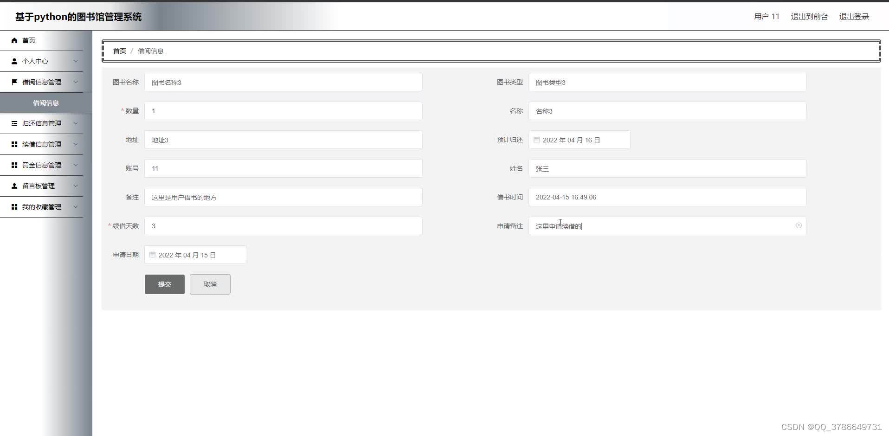Viewport: 889px width, 436px height.
Task: Select the 借阅信息 submenu item
Action: click(x=46, y=103)
